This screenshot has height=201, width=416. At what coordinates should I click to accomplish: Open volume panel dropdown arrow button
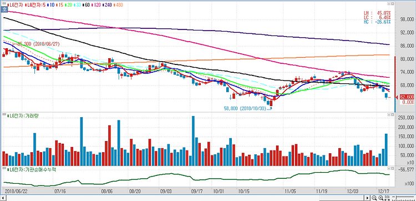pos(389,115)
